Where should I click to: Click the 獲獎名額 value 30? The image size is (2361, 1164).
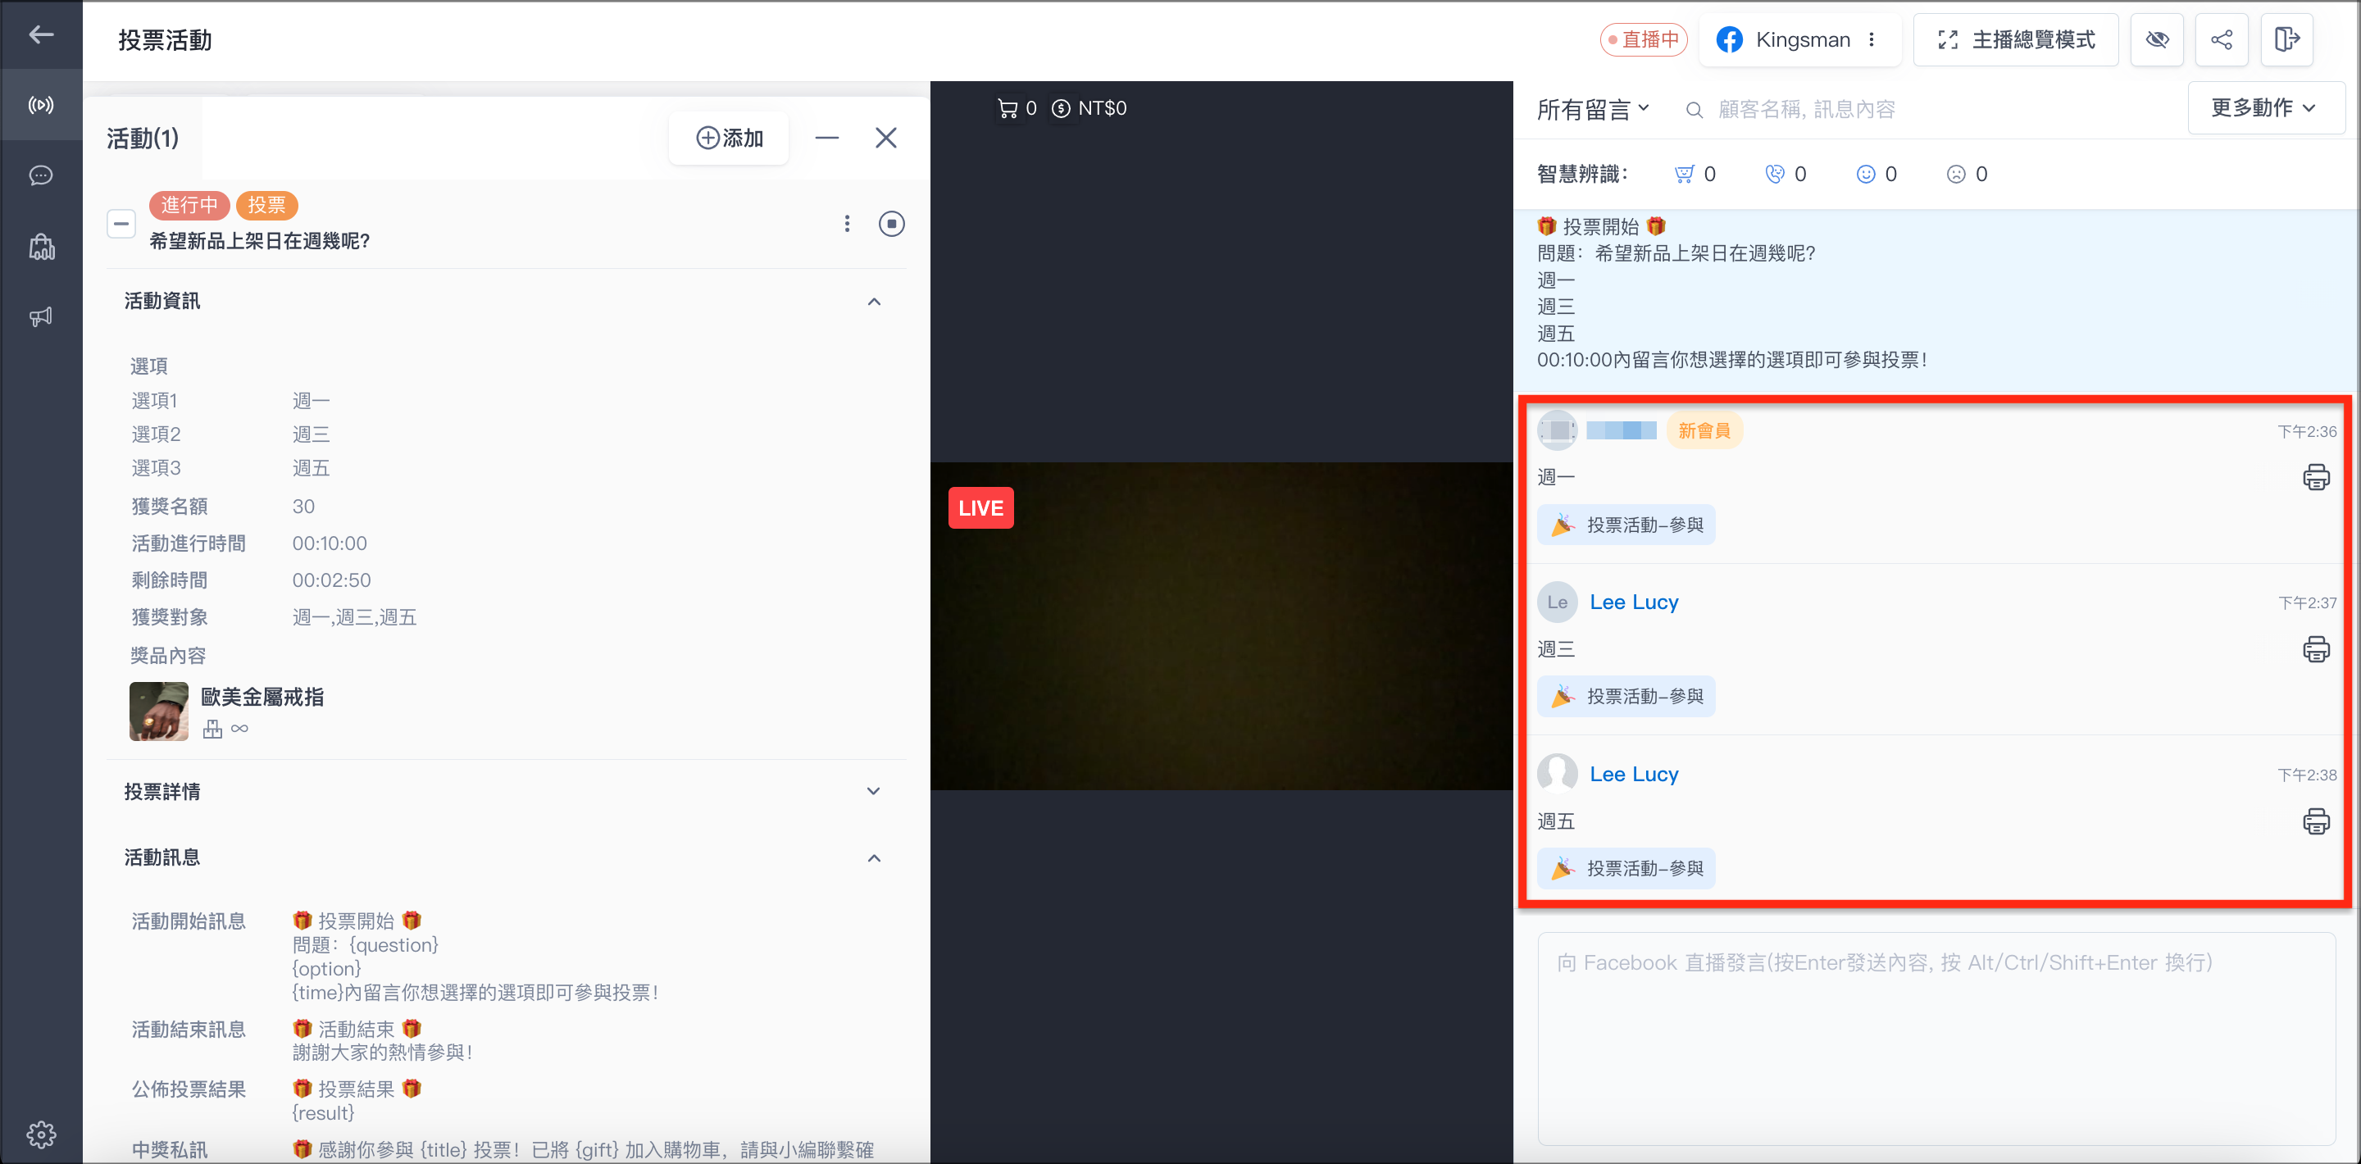[x=303, y=506]
